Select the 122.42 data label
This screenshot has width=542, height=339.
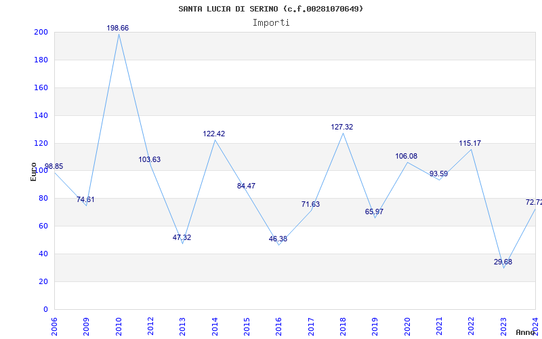pyautogui.click(x=213, y=134)
